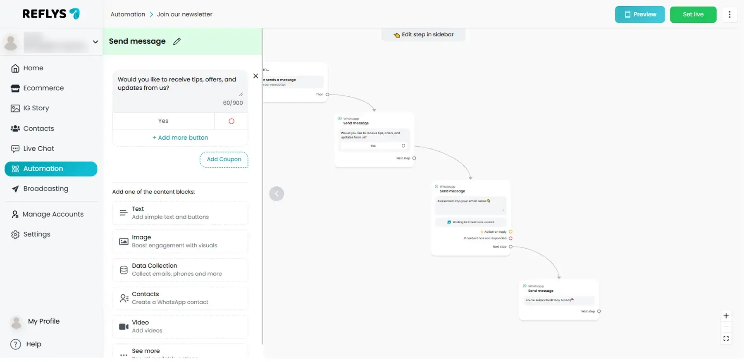Image resolution: width=744 pixels, height=362 pixels.
Task: Expand the account dropdown chevron
Action: (95, 42)
